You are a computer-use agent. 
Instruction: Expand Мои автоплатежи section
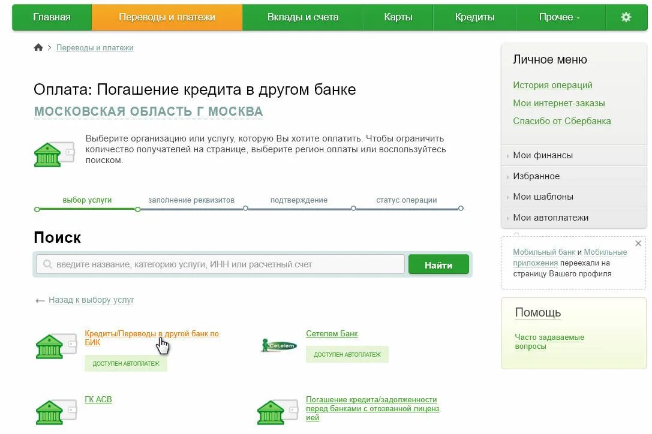(574, 218)
